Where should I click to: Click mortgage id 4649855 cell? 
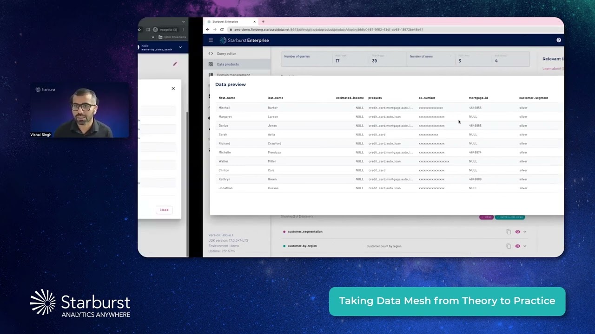(475, 108)
